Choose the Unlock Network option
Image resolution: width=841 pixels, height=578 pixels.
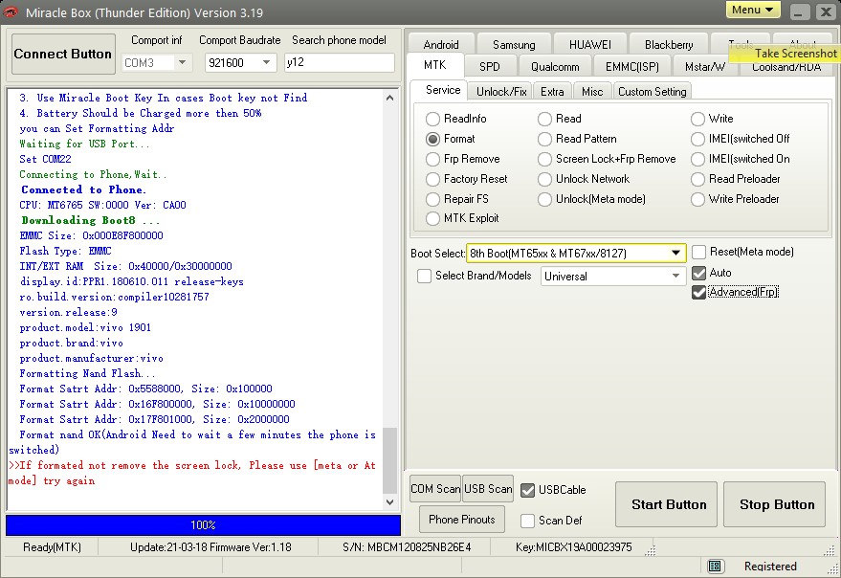coord(544,179)
